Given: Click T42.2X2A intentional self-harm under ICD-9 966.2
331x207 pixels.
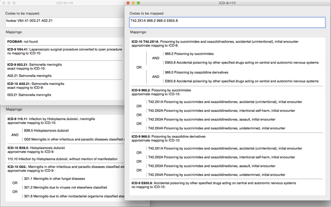Looking at the screenshot, I should pos(221,111).
